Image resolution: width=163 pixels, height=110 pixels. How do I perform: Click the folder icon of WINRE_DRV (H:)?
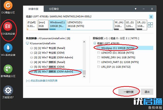[99, 57]
